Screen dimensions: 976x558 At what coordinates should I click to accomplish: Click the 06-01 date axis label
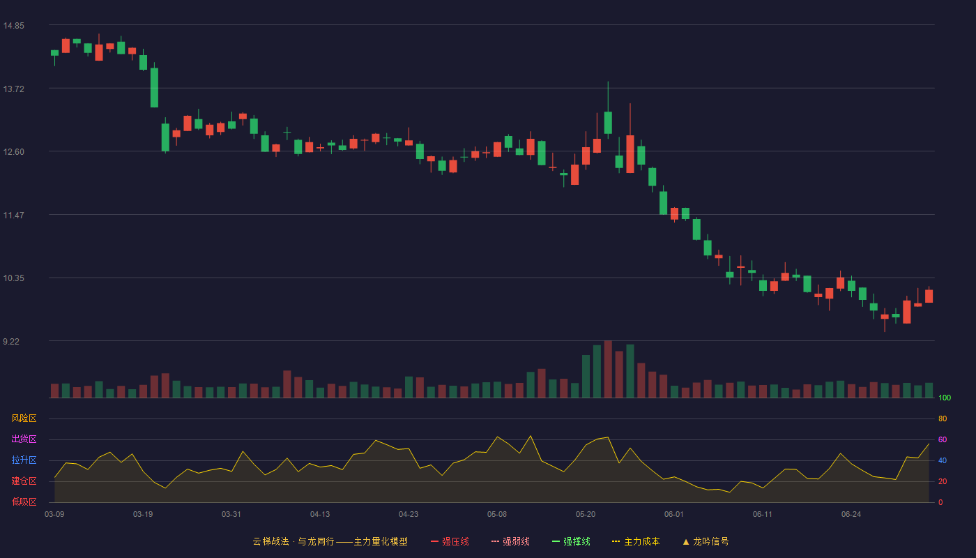(x=674, y=514)
